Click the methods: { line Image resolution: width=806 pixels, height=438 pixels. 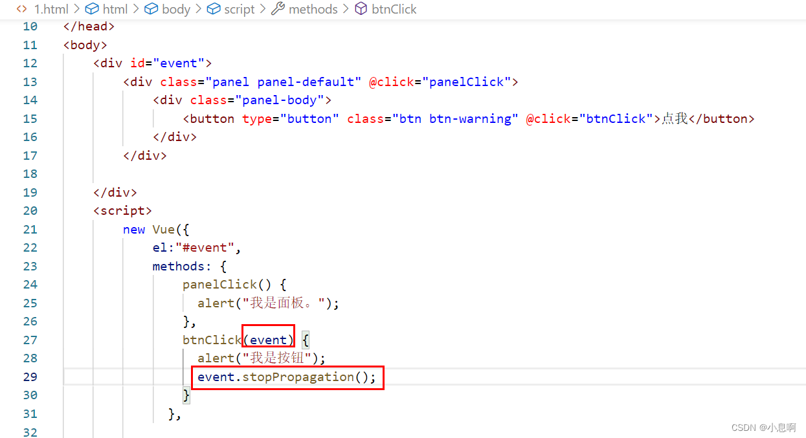click(190, 267)
